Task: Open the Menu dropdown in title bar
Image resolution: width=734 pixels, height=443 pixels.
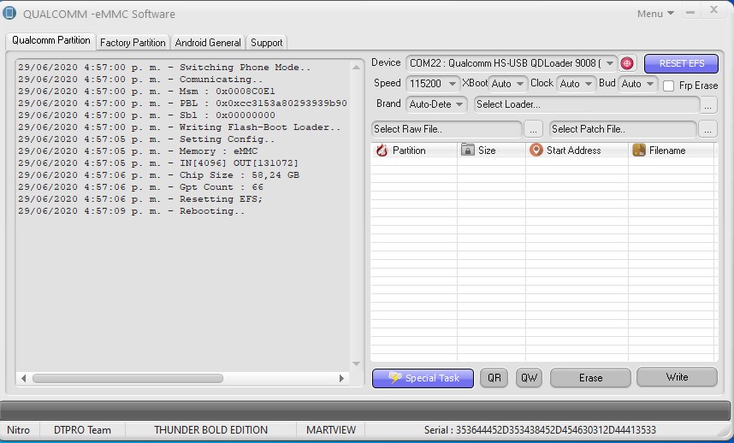Action: [655, 14]
